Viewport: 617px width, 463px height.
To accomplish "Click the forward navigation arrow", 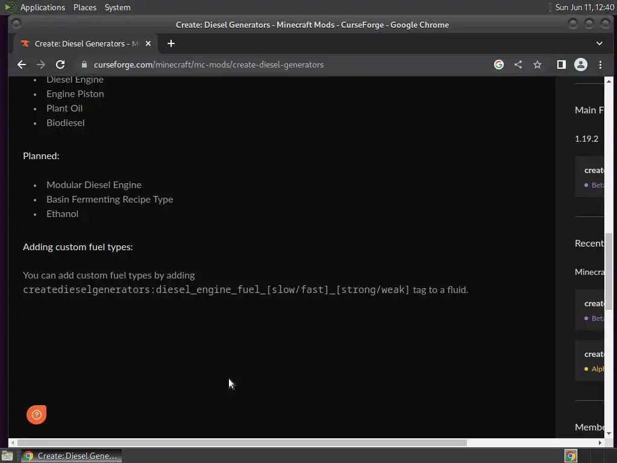I will [x=41, y=65].
